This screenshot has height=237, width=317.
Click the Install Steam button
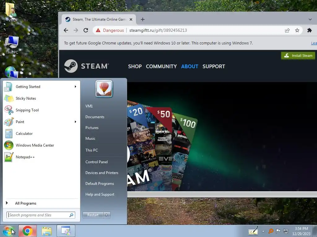pyautogui.click(x=298, y=56)
